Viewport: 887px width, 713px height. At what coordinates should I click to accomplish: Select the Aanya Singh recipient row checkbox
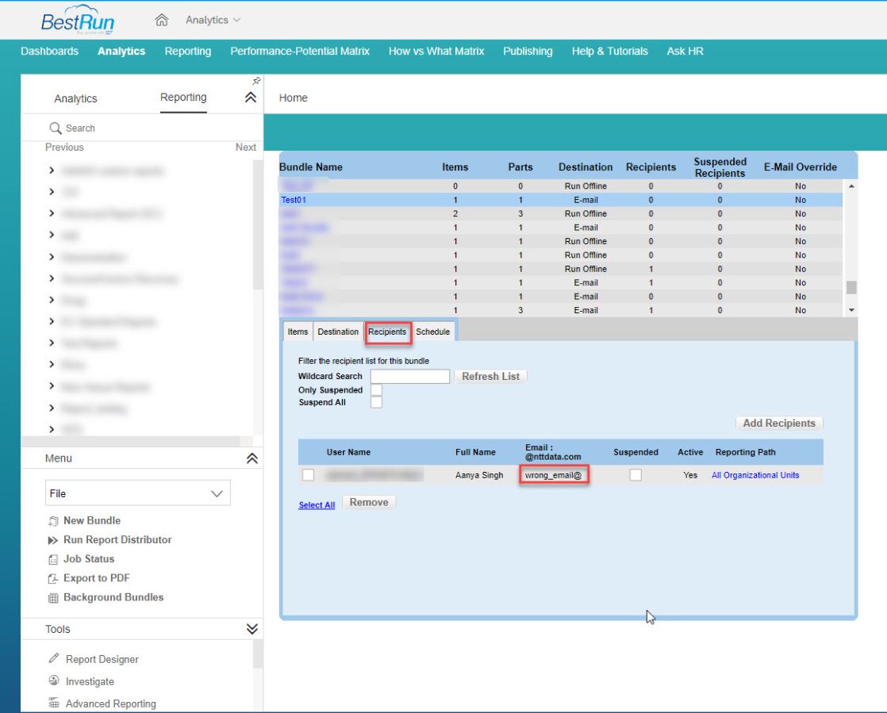pyautogui.click(x=308, y=475)
